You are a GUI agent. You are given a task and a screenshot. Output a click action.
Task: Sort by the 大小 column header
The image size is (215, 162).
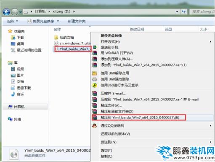(203, 29)
